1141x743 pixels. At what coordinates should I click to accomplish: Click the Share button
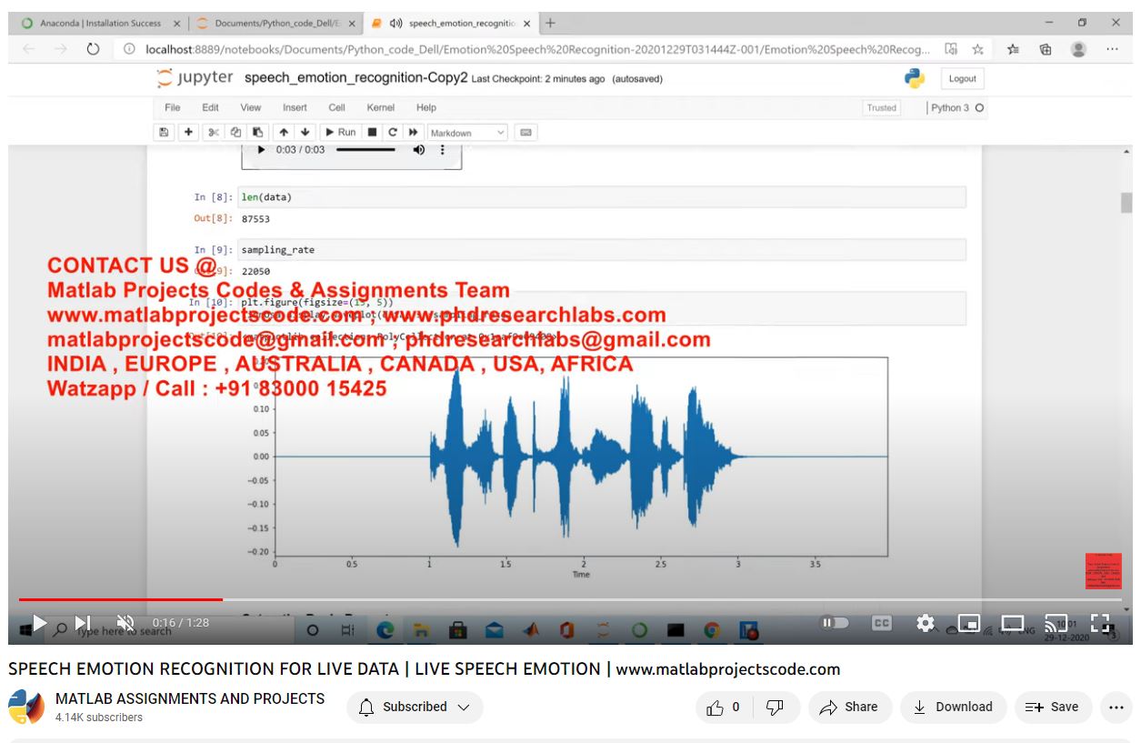coord(848,707)
